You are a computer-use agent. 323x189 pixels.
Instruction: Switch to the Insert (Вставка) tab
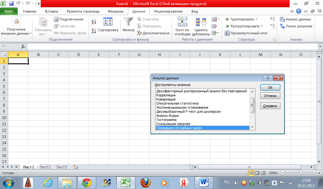(51, 11)
